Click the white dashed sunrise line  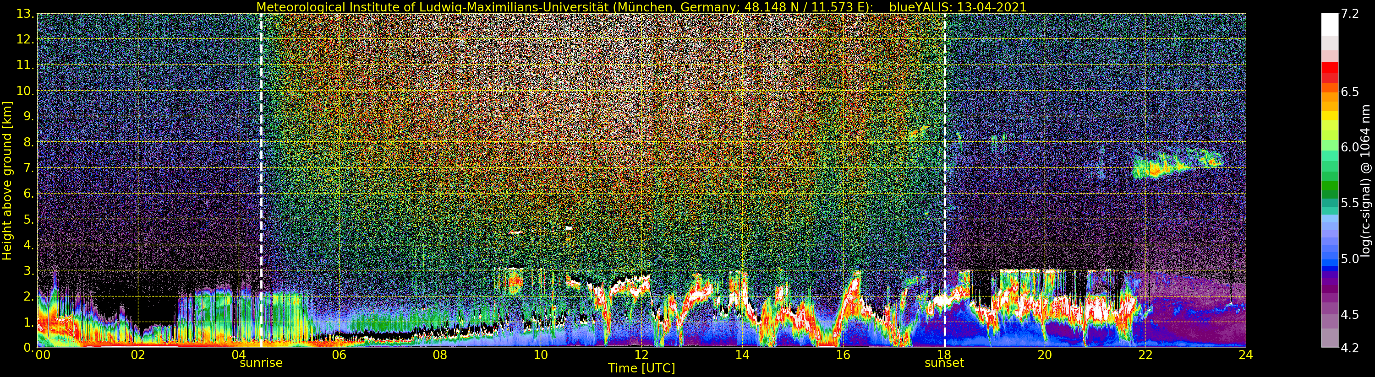[x=261, y=180]
